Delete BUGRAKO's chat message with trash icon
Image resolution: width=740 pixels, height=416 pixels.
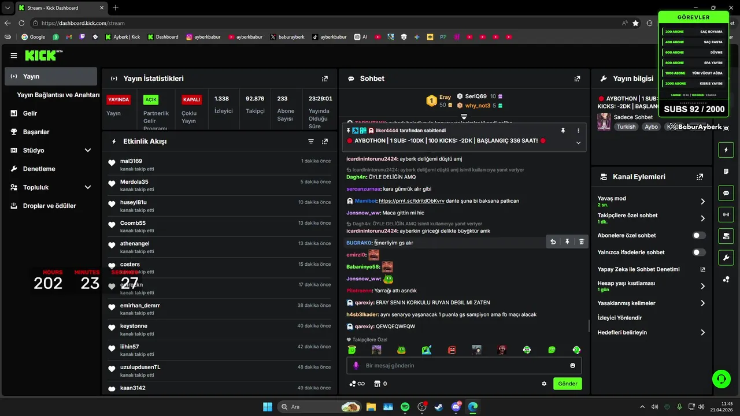coord(582,242)
